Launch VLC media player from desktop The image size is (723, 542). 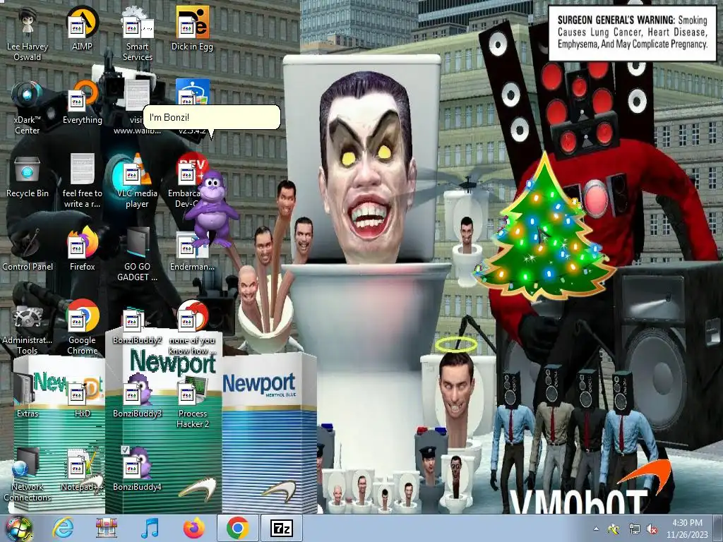(x=137, y=181)
